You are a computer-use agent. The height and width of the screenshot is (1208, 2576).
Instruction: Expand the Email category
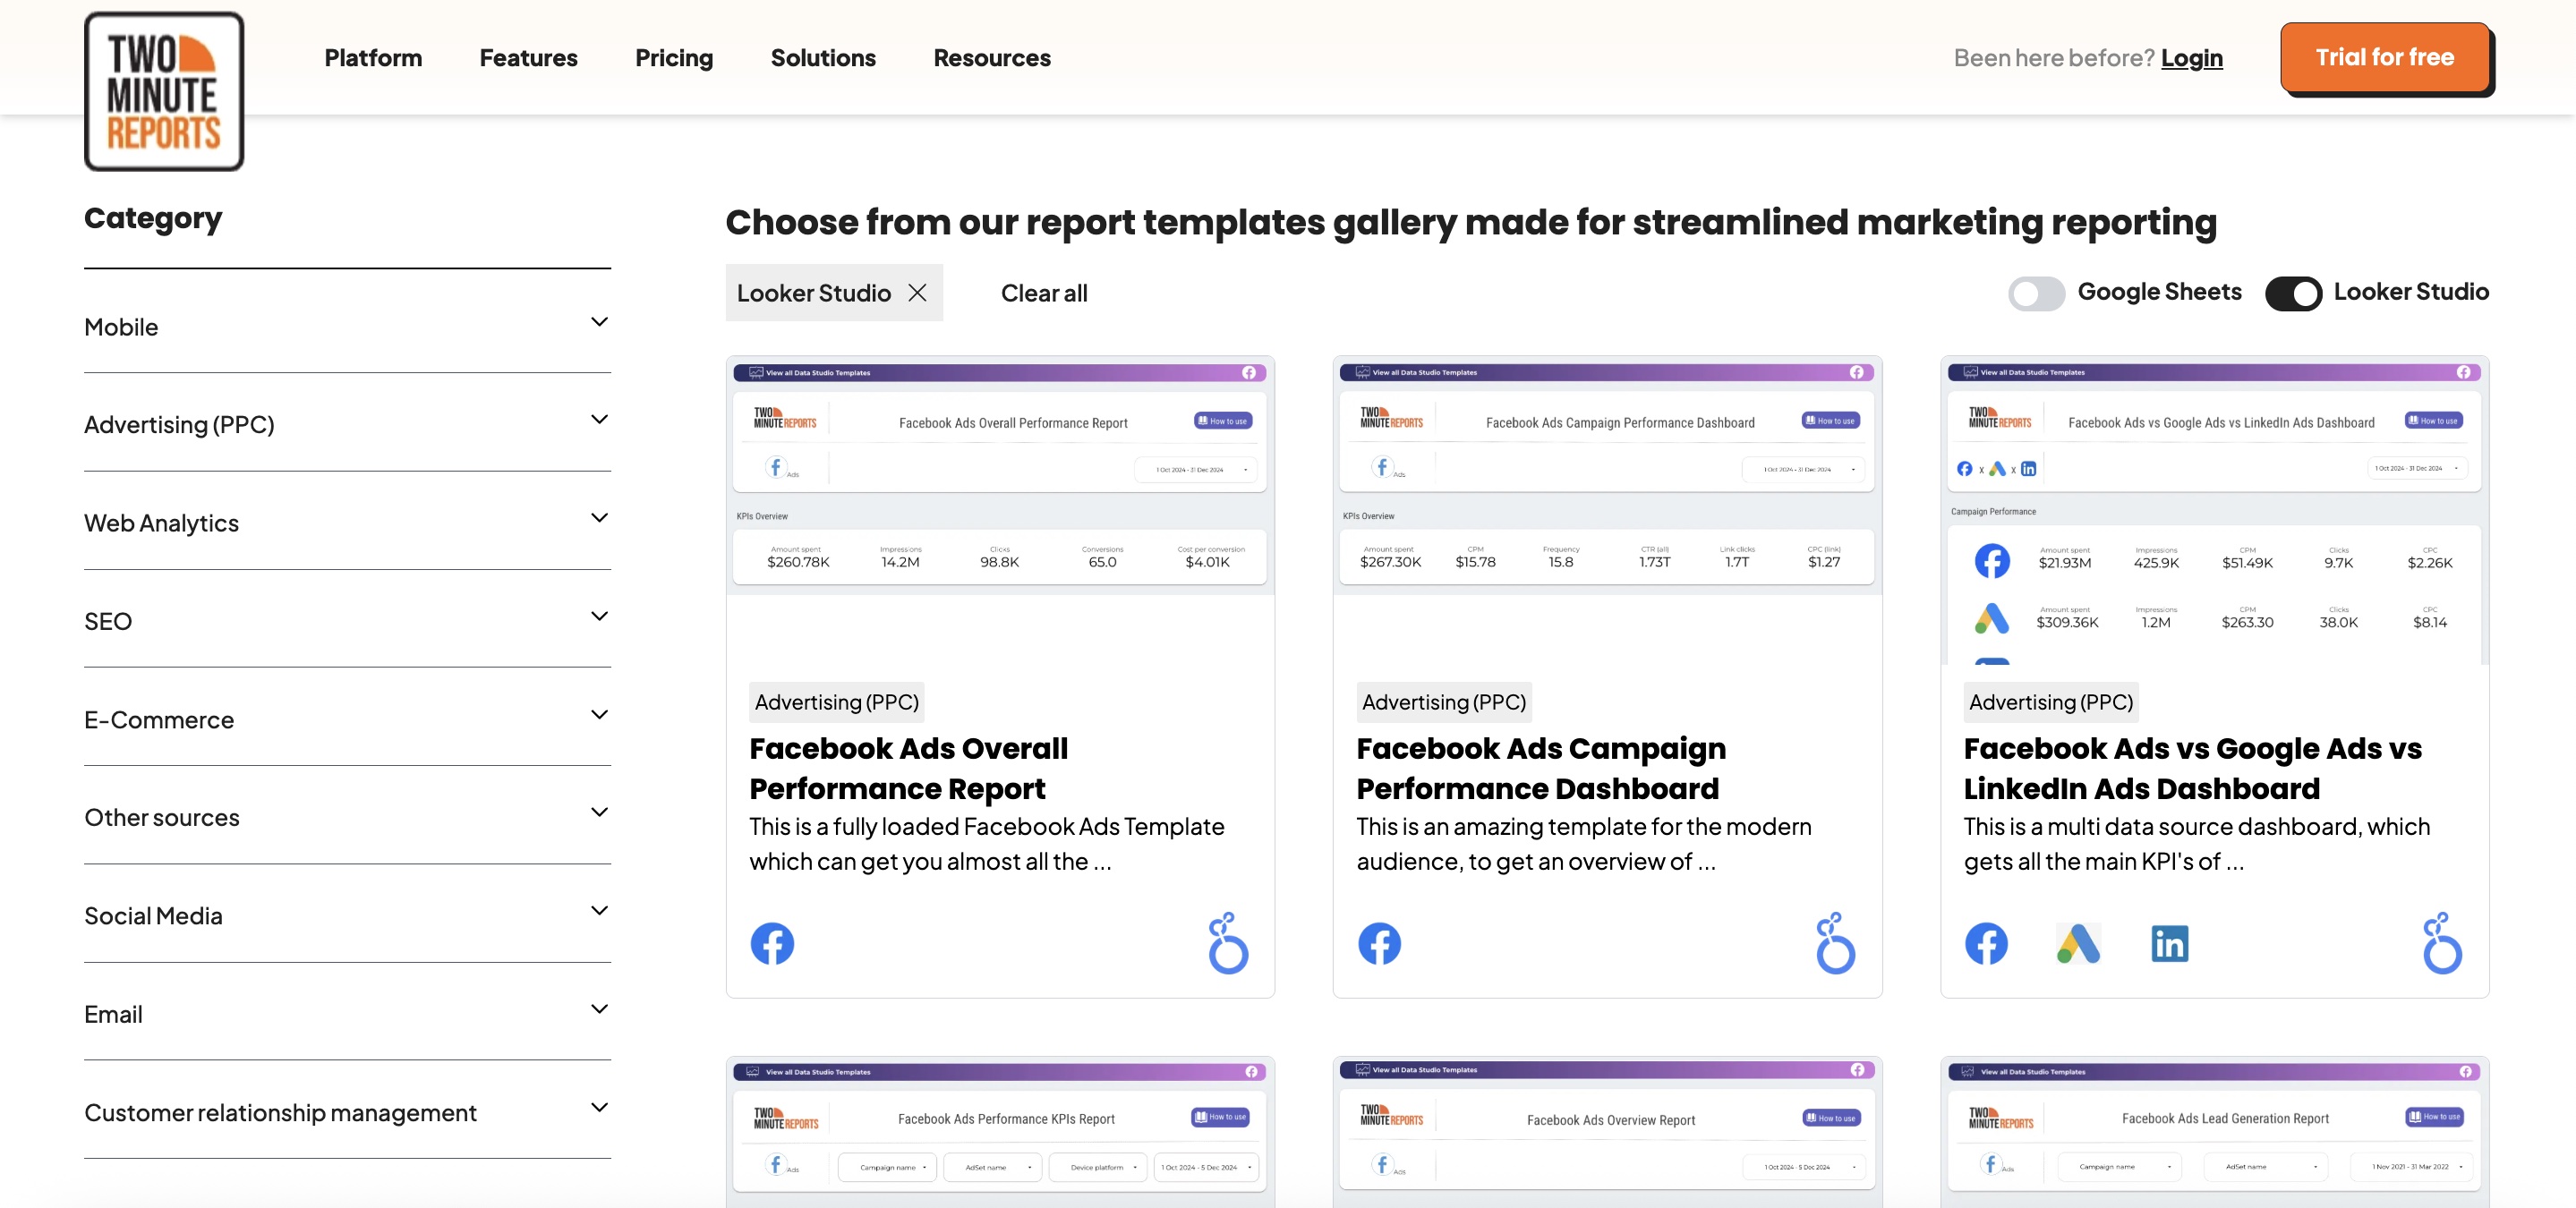point(347,1013)
